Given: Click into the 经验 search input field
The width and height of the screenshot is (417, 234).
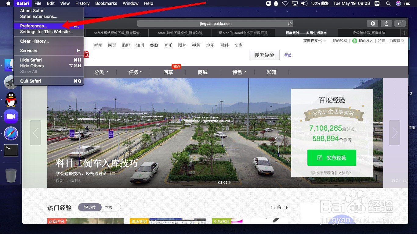Looking at the screenshot, I should (x=172, y=55).
